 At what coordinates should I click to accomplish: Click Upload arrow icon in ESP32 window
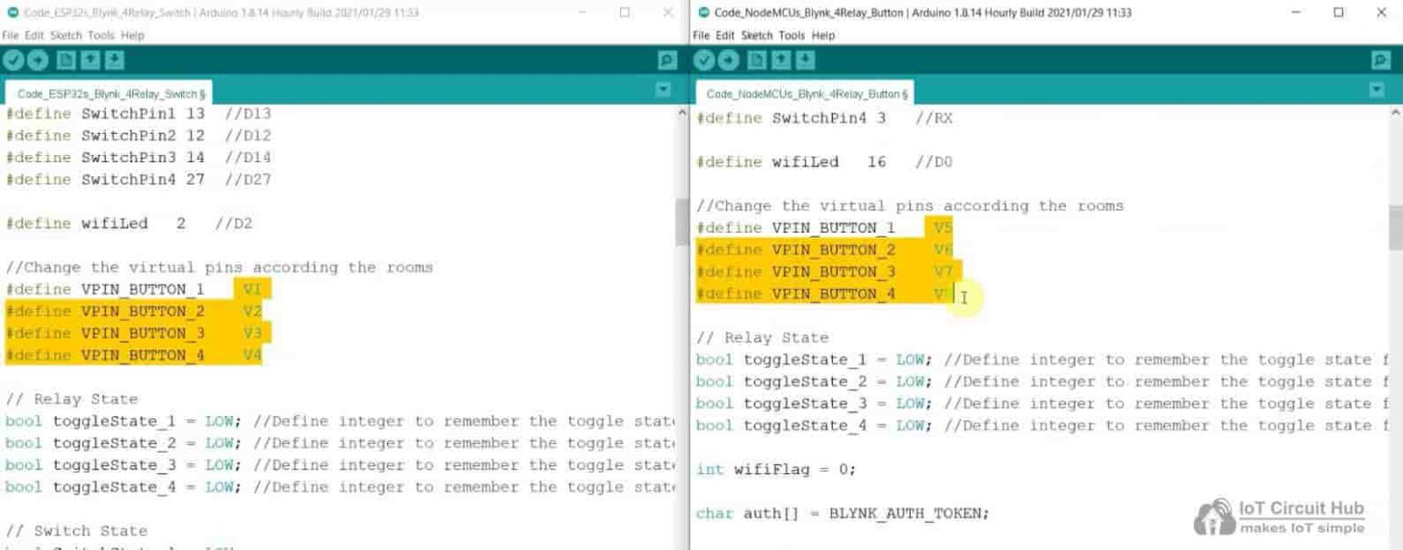[x=37, y=60]
